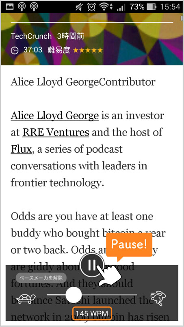Click the rabbit fast-speed icon
This screenshot has width=184, height=327.
(x=158, y=298)
